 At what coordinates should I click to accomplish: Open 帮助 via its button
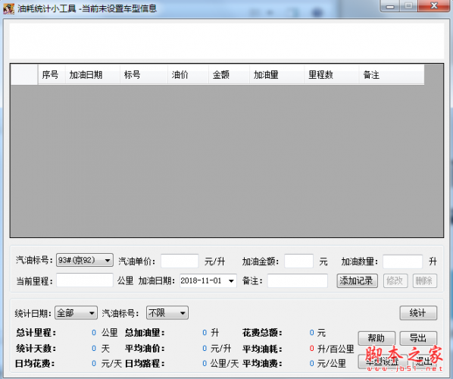376,338
